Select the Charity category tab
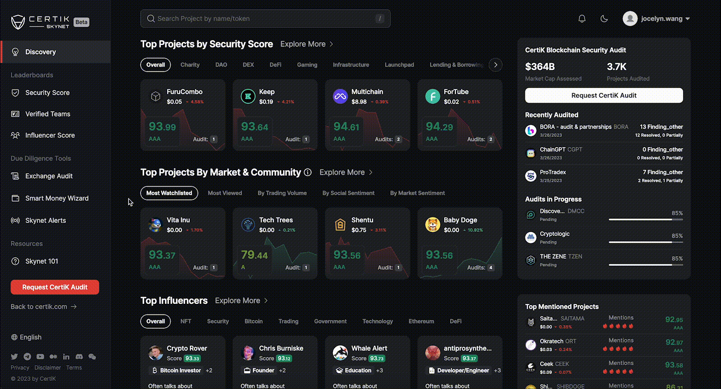This screenshot has width=721, height=389. [190, 65]
